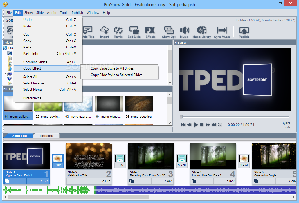Screen dimensions: 299x203
Task: Choose Select Inverse
Action: point(48,83)
